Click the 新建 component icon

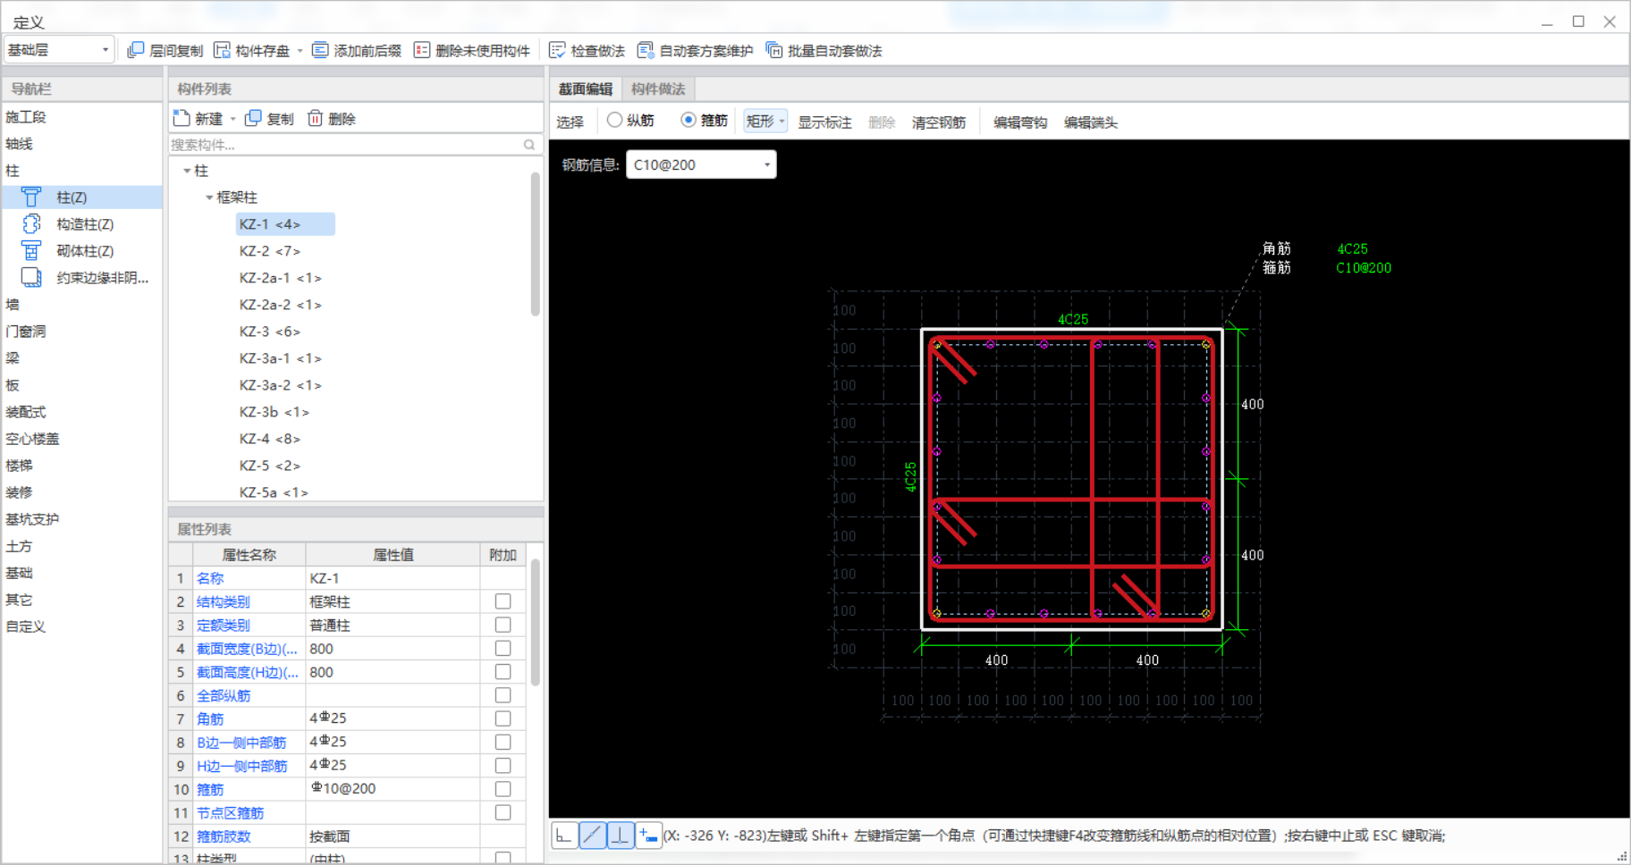pyautogui.click(x=182, y=118)
